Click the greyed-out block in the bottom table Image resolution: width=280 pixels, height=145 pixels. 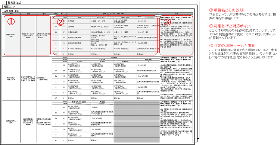coord(137,122)
